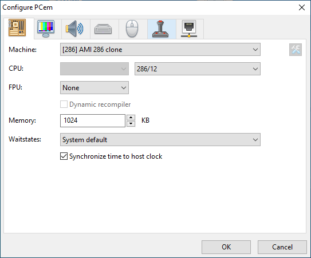
Task: Switch to the Display monitor tab
Action: tap(46, 29)
